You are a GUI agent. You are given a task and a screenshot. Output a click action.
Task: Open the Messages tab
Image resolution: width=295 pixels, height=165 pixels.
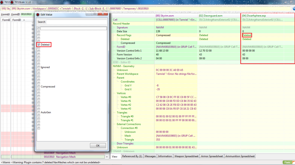point(150,156)
